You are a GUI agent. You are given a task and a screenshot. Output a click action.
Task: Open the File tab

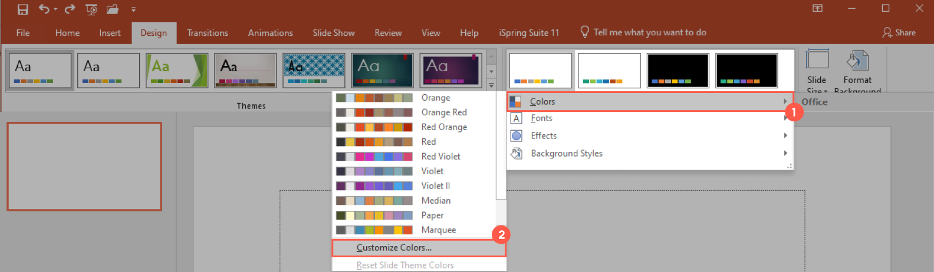(23, 33)
